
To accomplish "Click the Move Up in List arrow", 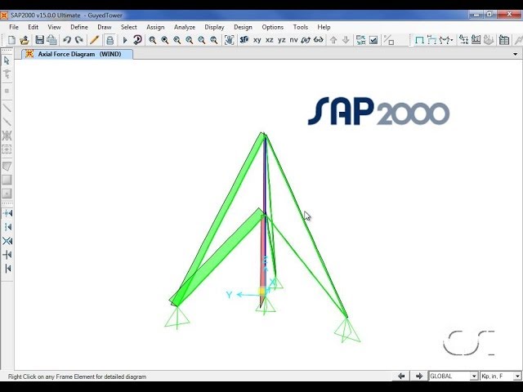I will 333,40.
